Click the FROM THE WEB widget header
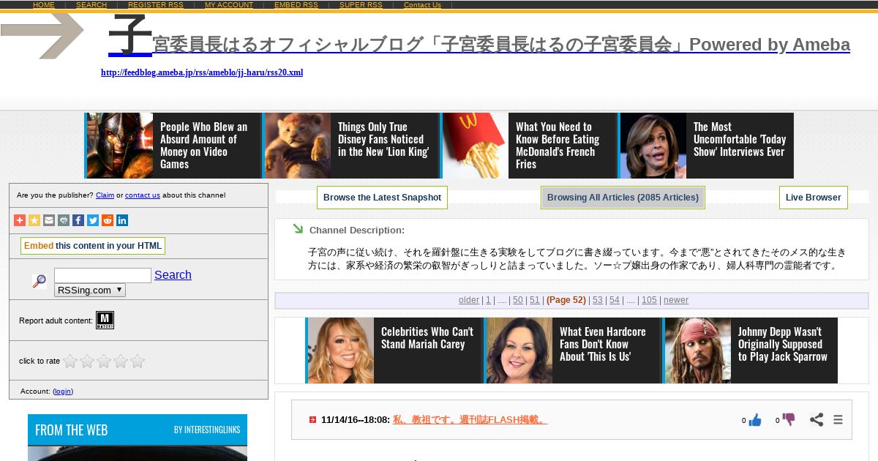The width and height of the screenshot is (878, 461). click(x=138, y=430)
